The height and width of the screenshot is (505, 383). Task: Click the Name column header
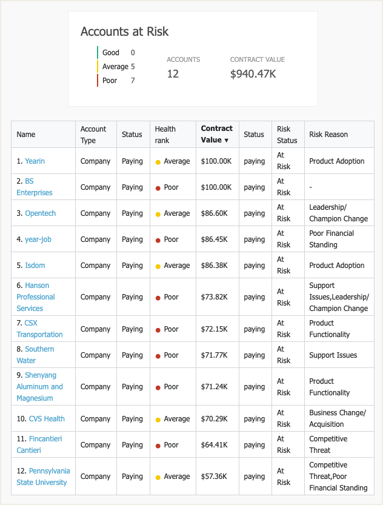(x=26, y=135)
